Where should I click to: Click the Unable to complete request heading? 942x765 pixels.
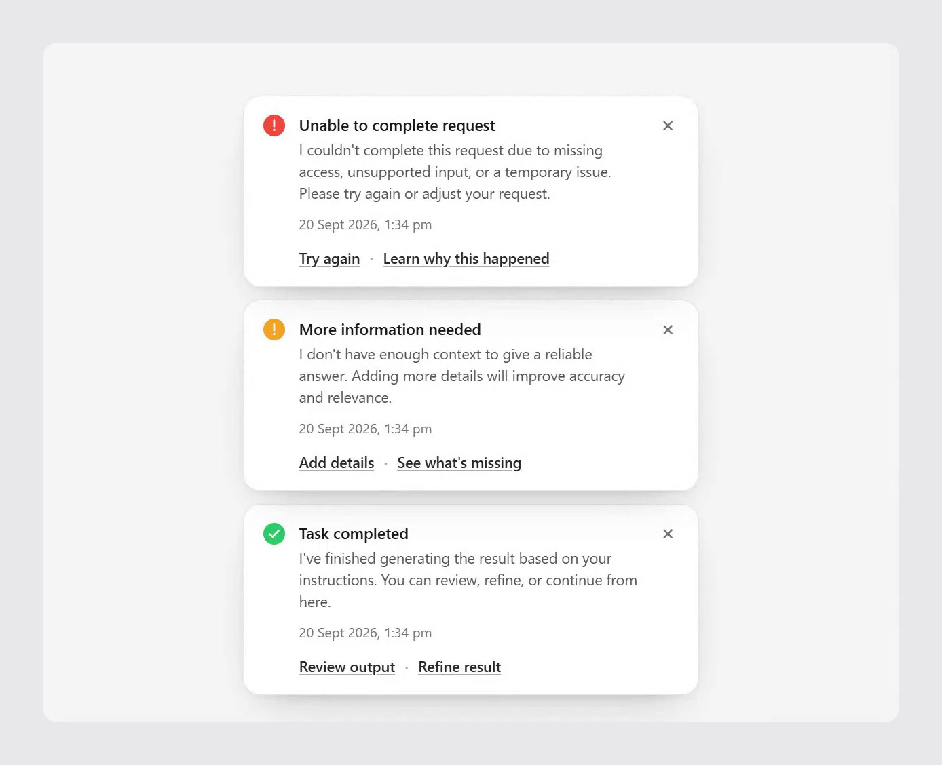coord(397,125)
